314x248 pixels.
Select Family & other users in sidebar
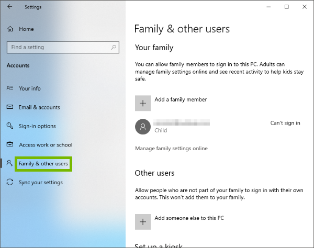pos(43,164)
